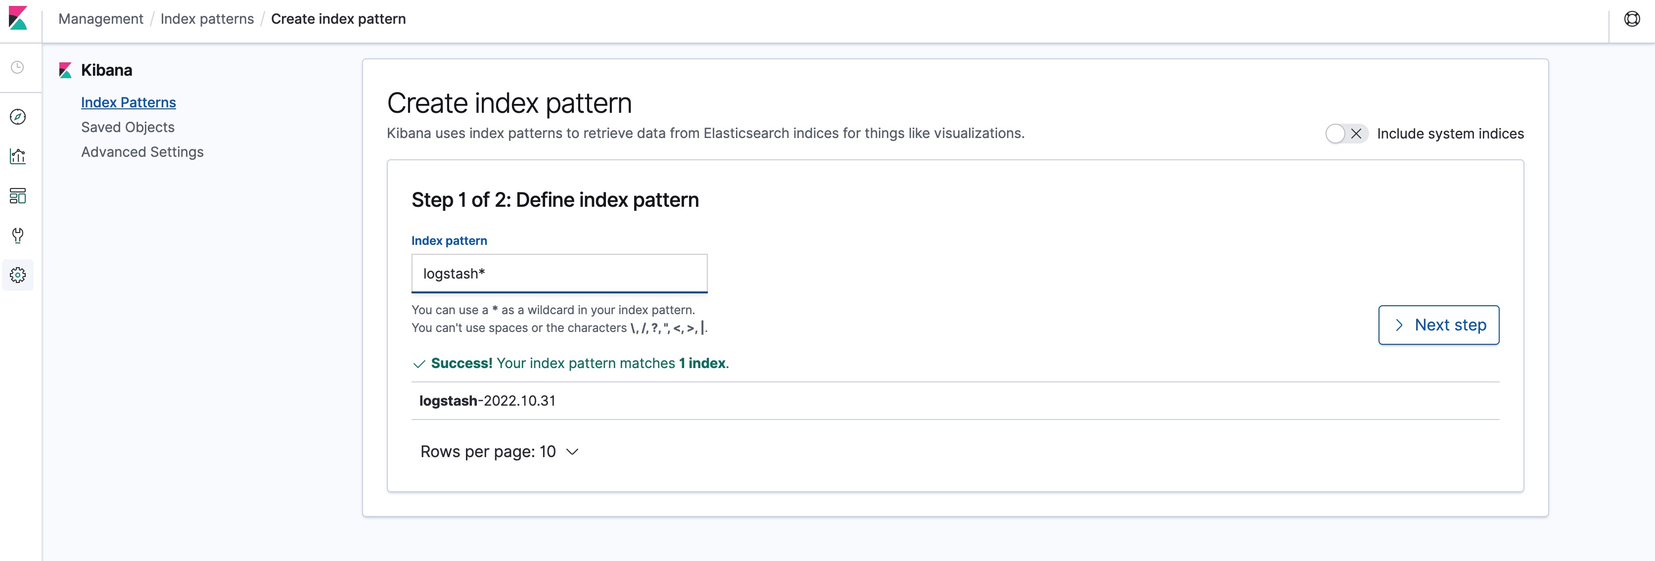Click the Next step button
This screenshot has width=1655, height=561.
tap(1438, 325)
